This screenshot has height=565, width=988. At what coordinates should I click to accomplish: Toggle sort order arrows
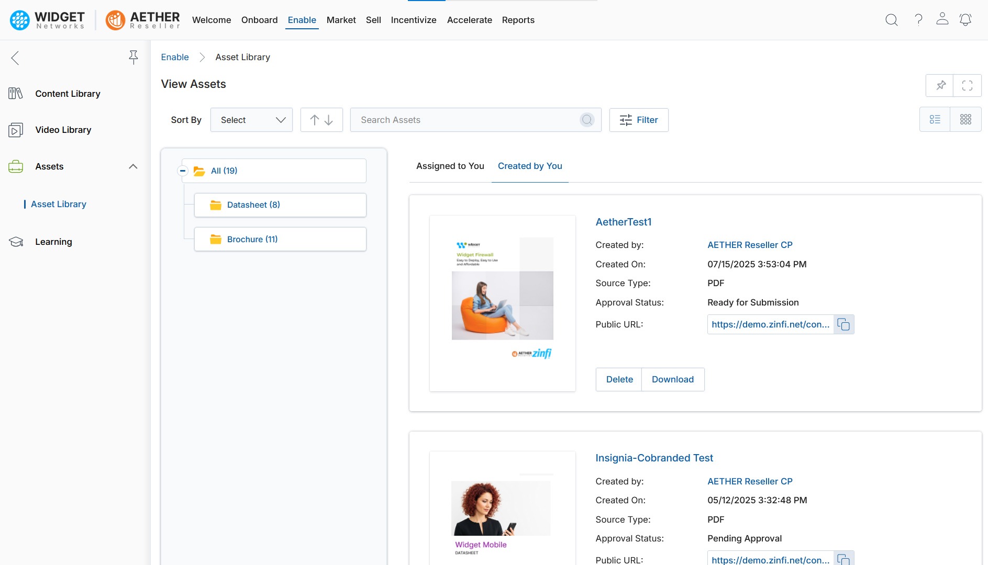321,120
